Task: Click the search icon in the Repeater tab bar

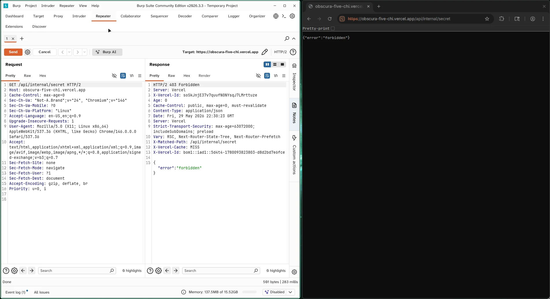Action: pos(287,38)
